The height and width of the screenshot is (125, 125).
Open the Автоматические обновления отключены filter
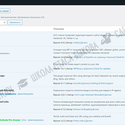[20, 17]
